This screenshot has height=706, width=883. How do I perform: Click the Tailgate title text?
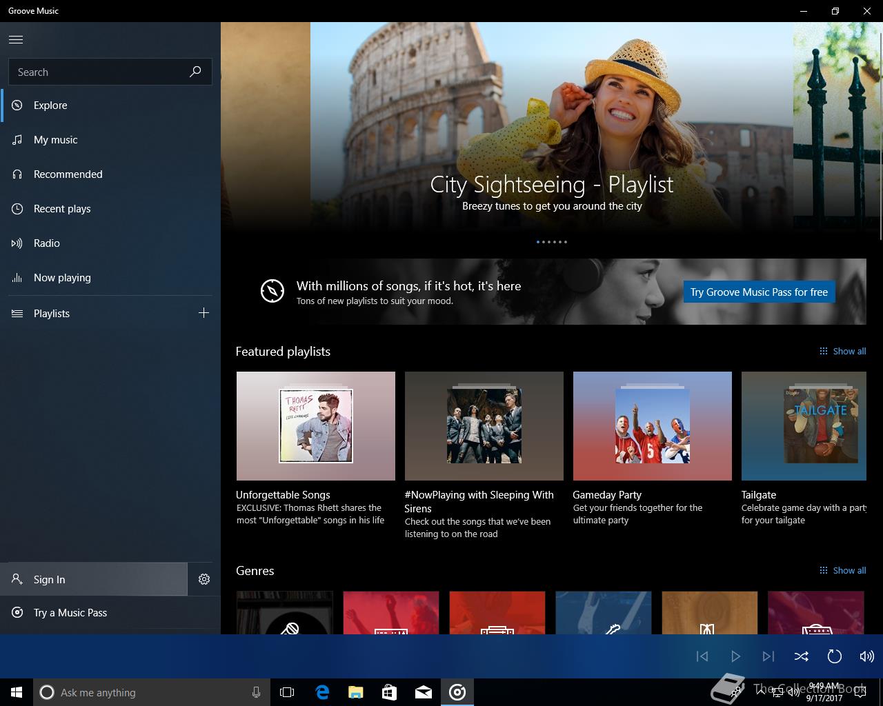[759, 494]
